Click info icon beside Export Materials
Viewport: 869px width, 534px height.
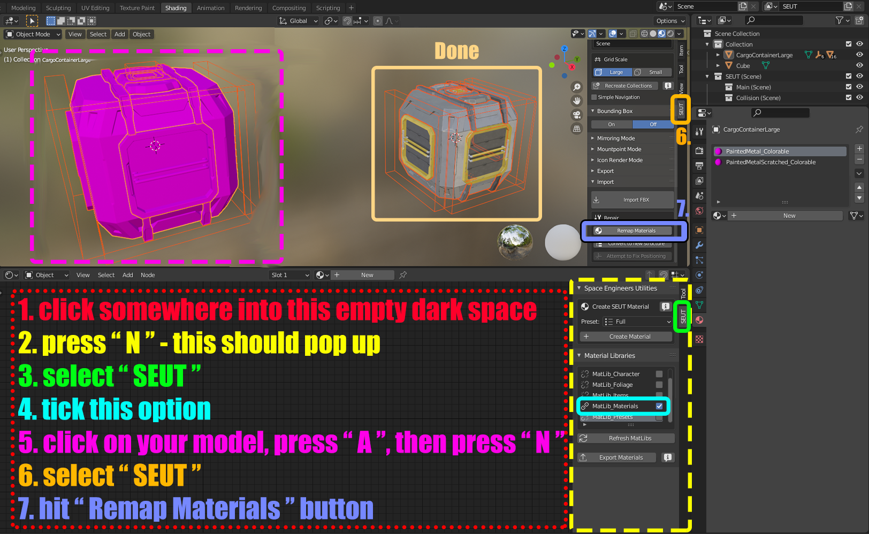tap(667, 457)
